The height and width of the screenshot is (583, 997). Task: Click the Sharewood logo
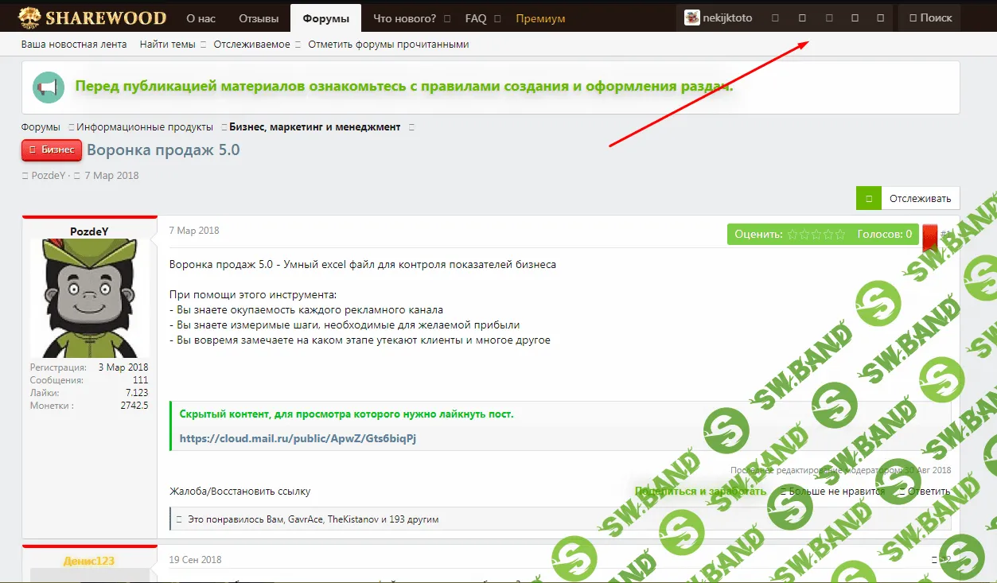(92, 17)
